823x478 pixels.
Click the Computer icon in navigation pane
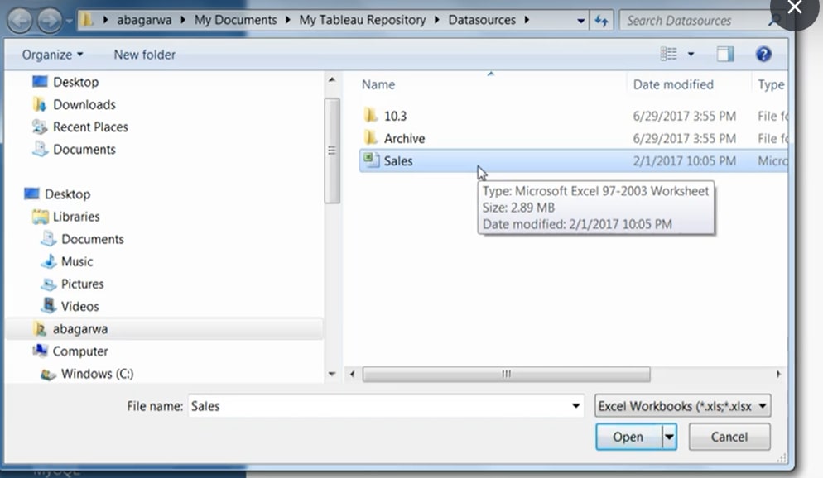coord(40,351)
